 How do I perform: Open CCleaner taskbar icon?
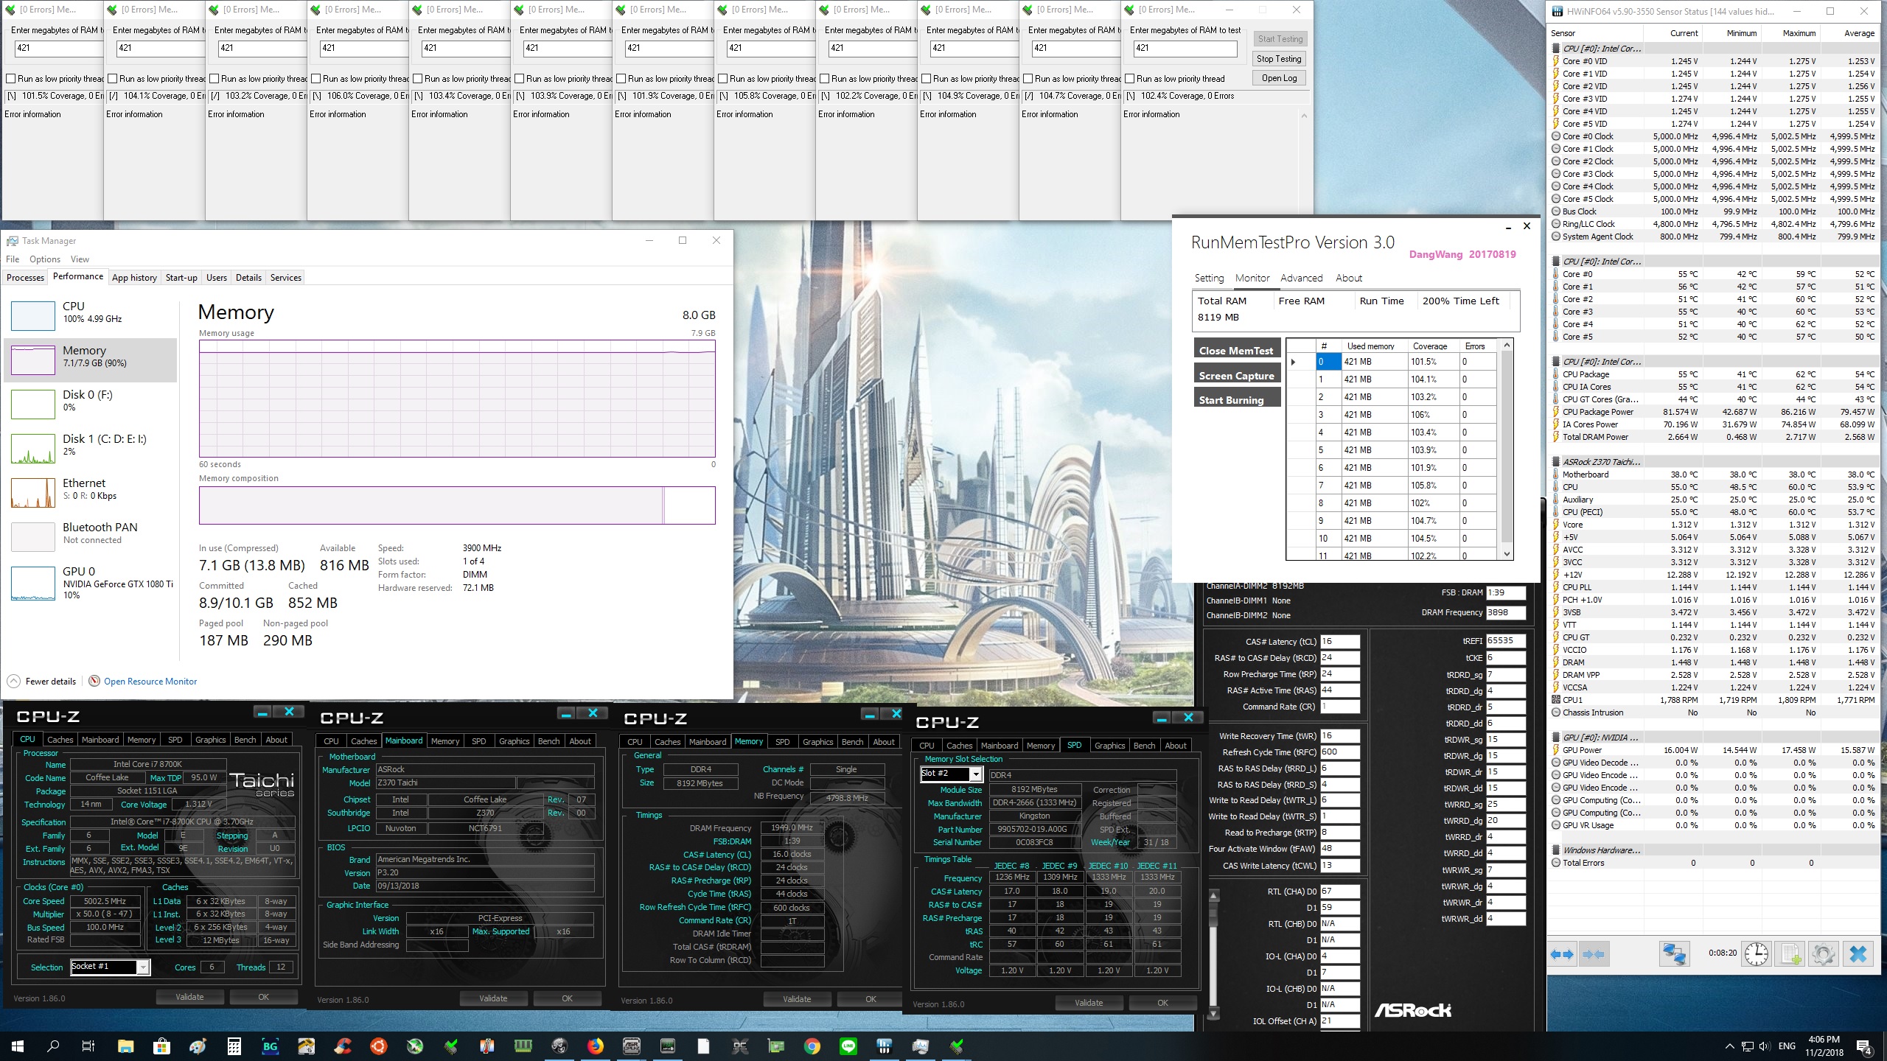343,1046
